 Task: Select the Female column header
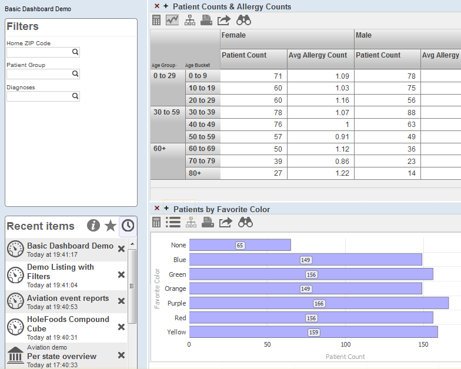(287, 39)
